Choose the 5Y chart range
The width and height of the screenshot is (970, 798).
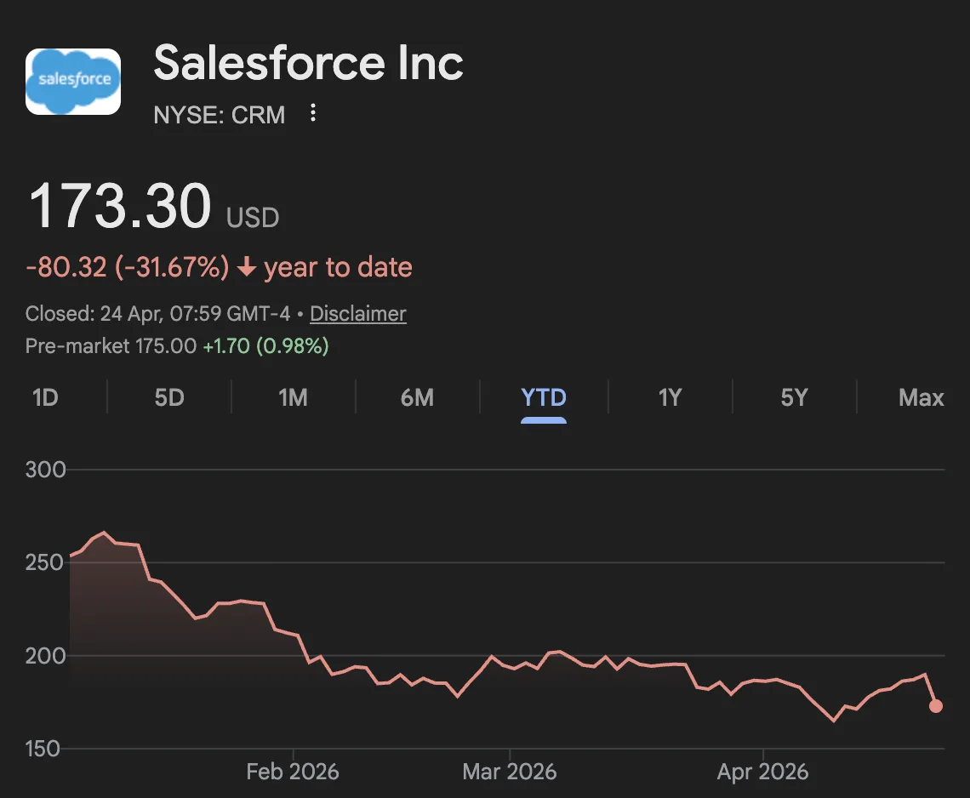[x=793, y=397]
